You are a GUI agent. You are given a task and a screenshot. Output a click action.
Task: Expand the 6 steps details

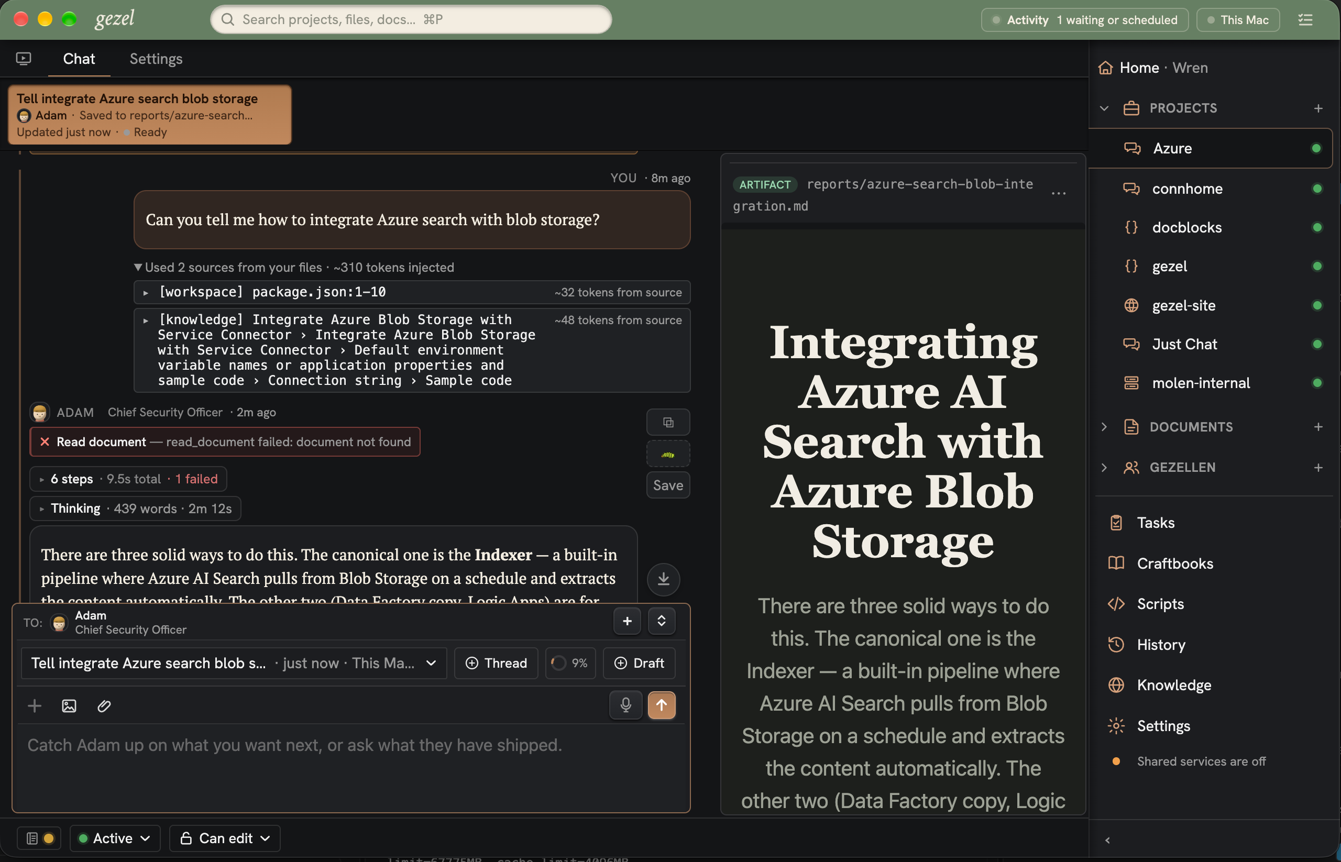128,479
